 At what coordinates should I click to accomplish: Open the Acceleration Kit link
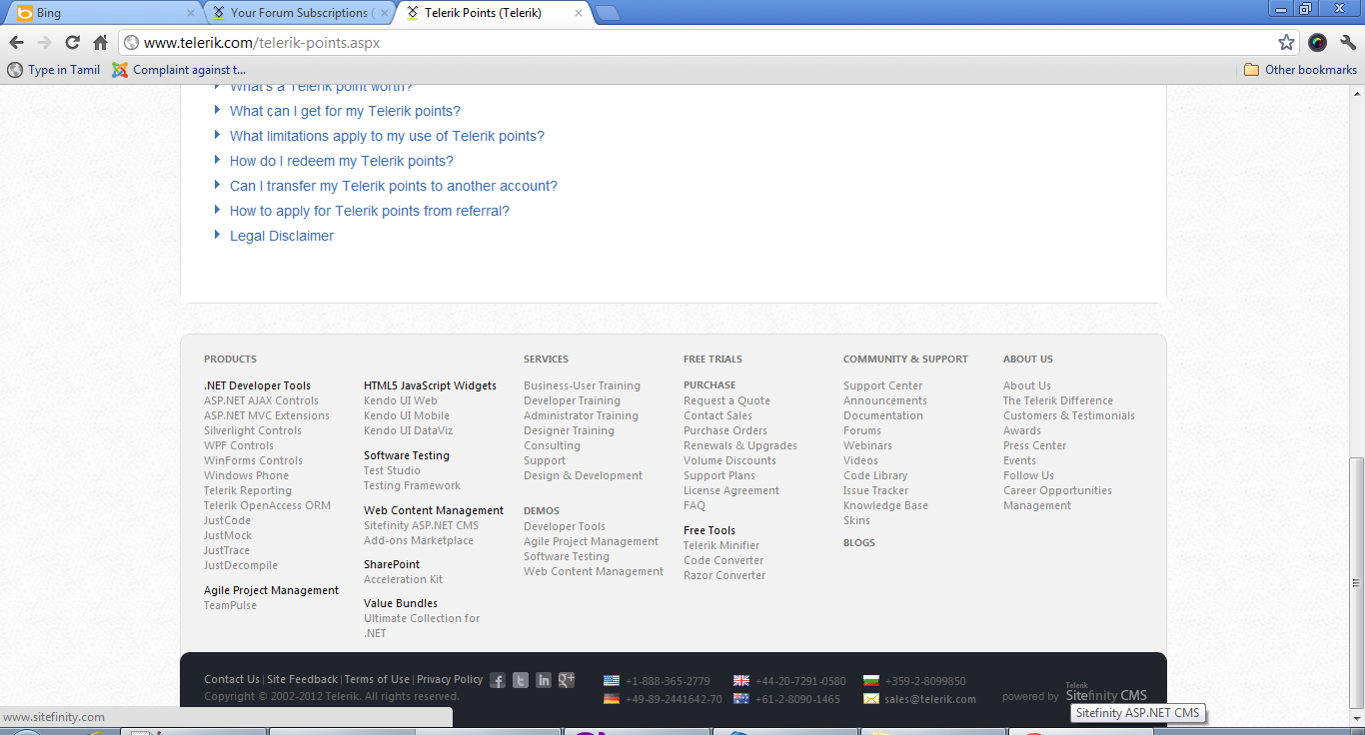(x=403, y=579)
